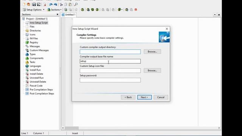Close the Sections side panel
The width and height of the screenshot is (242, 136).
point(57,14)
